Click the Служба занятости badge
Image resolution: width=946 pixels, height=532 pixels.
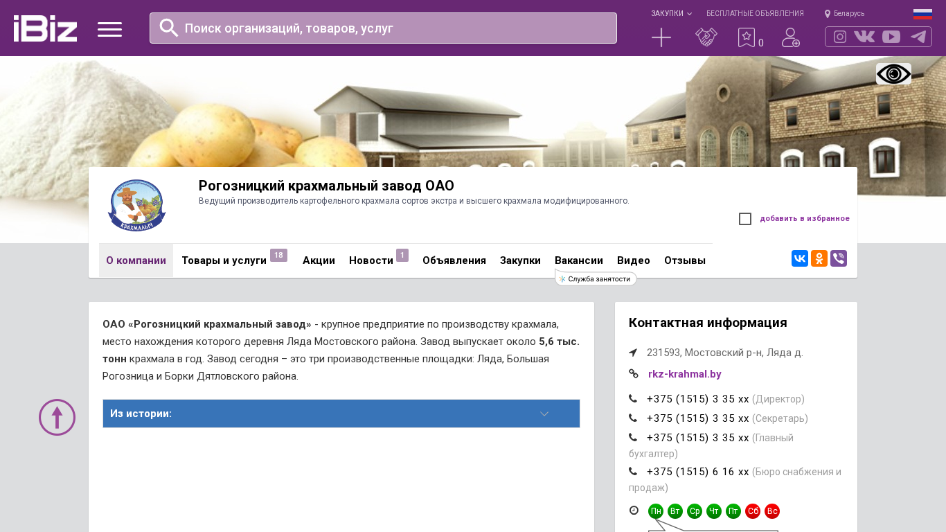596,278
